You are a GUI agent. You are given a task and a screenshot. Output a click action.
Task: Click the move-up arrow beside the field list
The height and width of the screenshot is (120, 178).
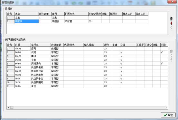point(171,56)
